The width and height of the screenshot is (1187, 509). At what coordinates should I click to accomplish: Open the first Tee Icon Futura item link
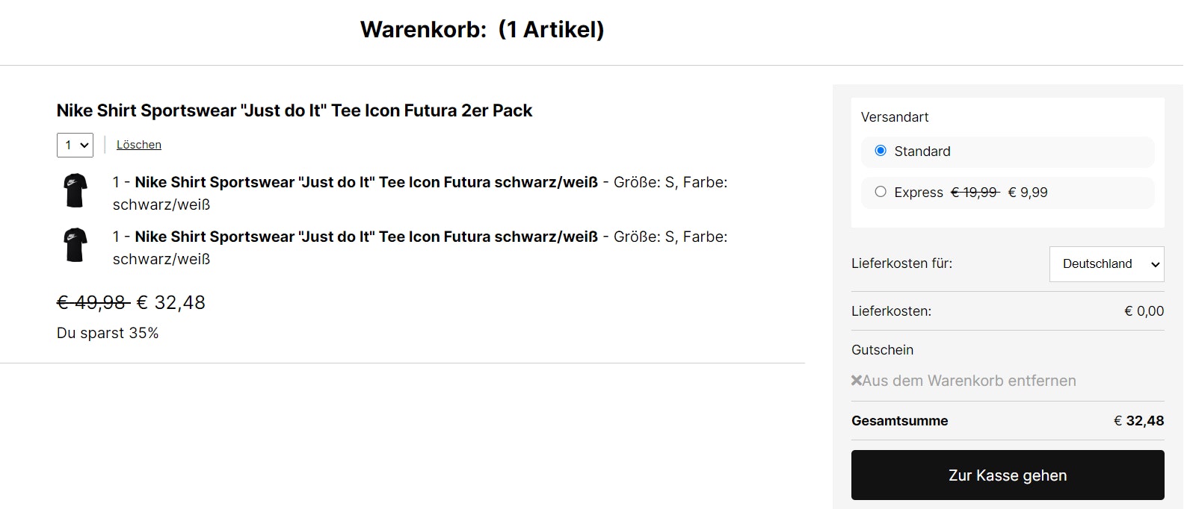tap(366, 182)
